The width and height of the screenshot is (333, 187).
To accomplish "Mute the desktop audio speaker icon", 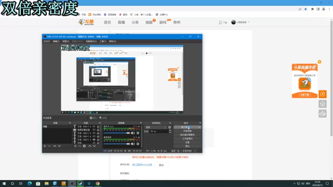I will (133, 144).
